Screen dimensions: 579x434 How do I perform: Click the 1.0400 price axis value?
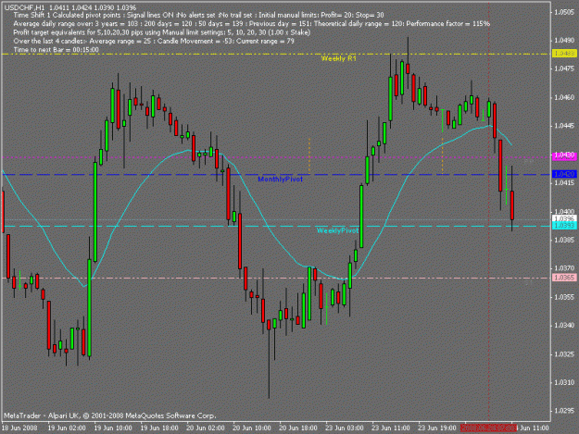click(564, 212)
